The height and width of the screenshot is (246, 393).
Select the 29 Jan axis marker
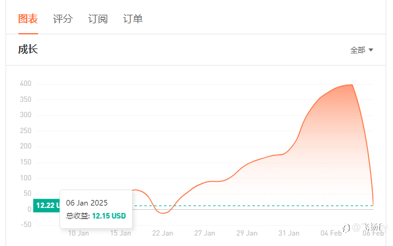pos(247,233)
